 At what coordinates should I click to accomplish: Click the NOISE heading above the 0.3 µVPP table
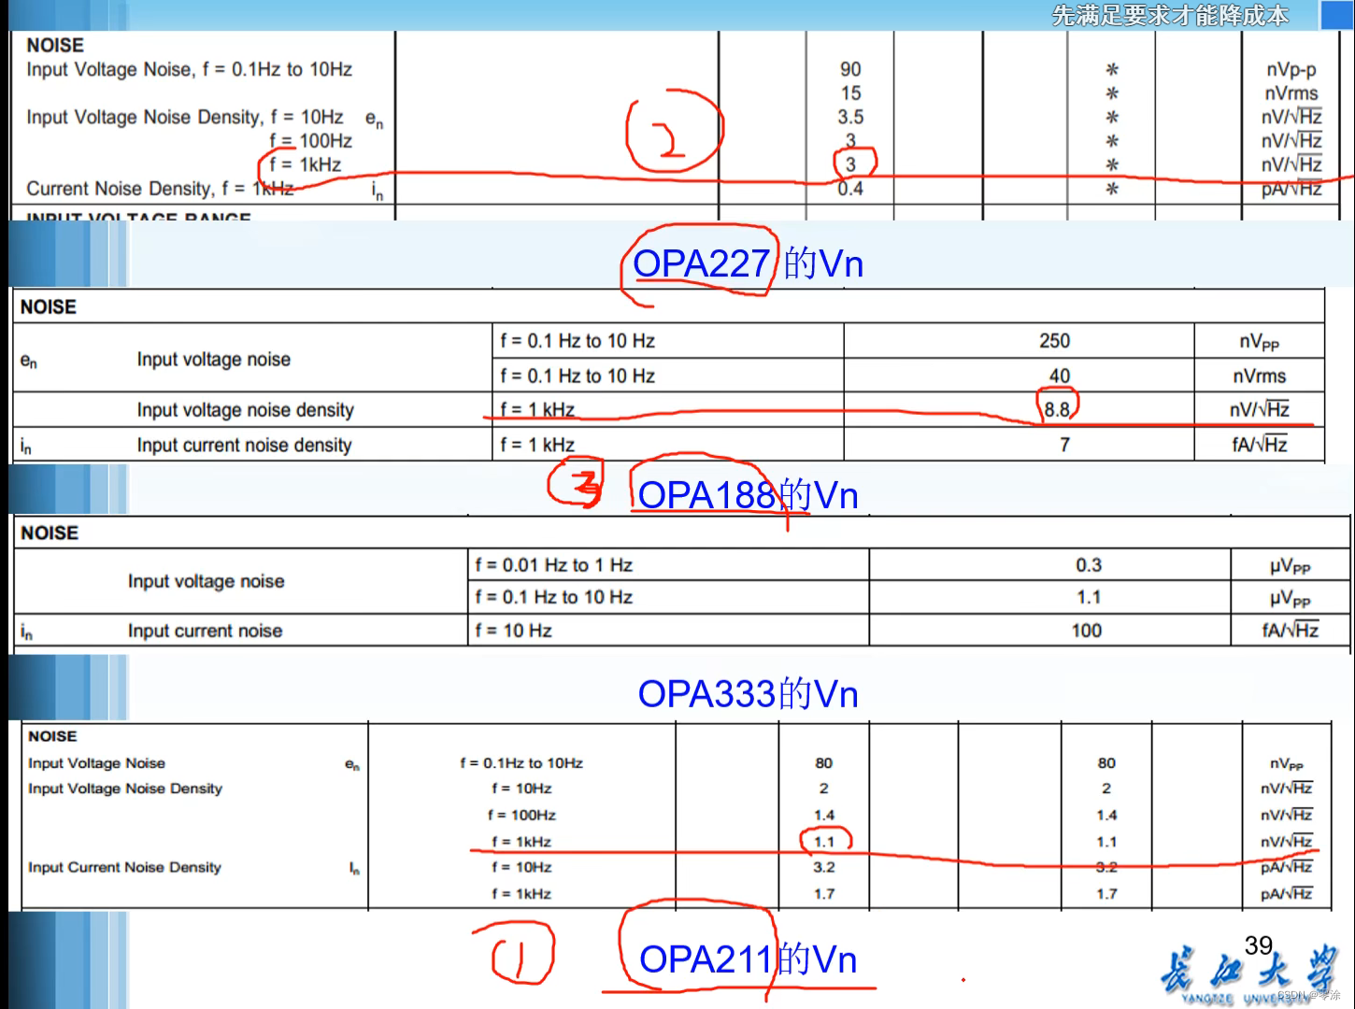pyautogui.click(x=50, y=533)
